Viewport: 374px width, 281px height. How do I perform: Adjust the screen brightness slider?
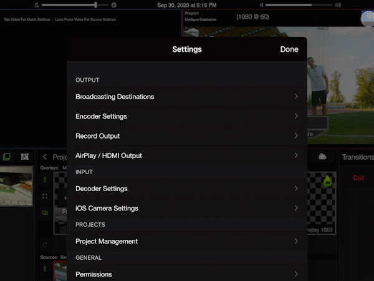coord(75,5)
